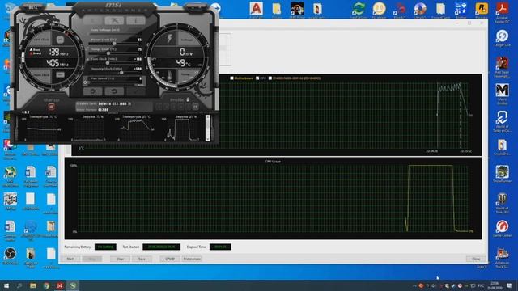Click the Elapsed Time value field
This screenshot has width=518, height=291.
coord(220,247)
